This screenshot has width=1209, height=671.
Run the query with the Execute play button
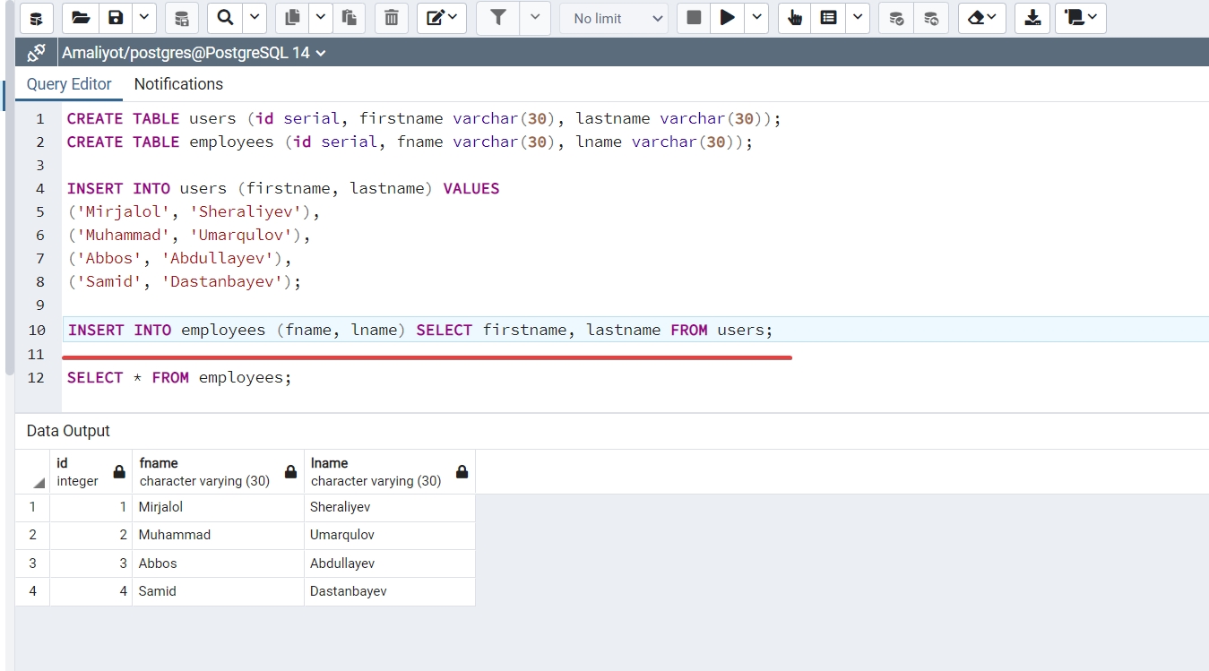pyautogui.click(x=728, y=18)
